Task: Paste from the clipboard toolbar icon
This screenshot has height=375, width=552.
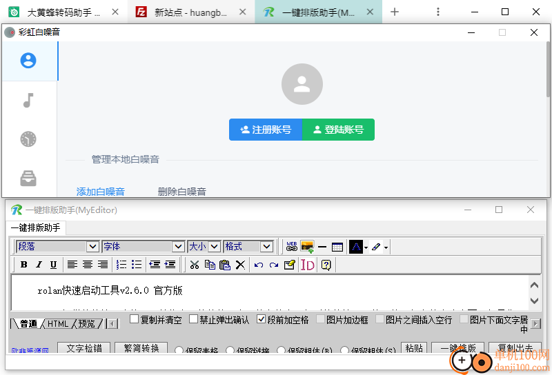Action: [x=225, y=265]
